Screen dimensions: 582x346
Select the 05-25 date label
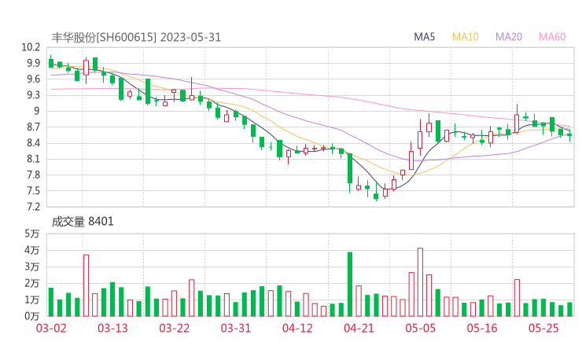[x=543, y=328]
